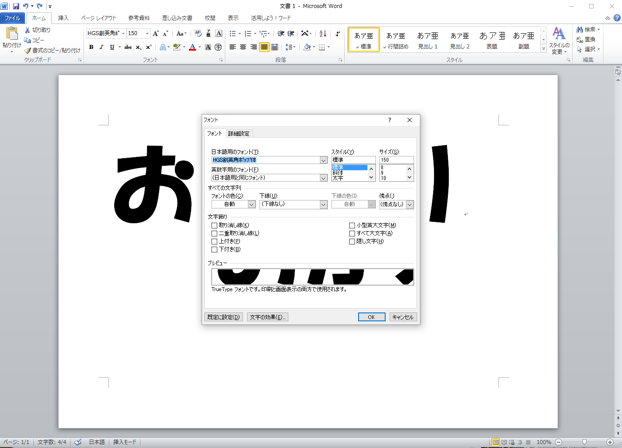This screenshot has width=622, height=448.
Task: Apply subscript formatting from the ribbon
Action: pyautogui.click(x=138, y=47)
